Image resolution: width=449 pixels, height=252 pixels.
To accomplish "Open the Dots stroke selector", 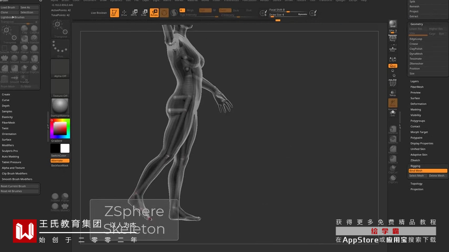I will pos(60,49).
